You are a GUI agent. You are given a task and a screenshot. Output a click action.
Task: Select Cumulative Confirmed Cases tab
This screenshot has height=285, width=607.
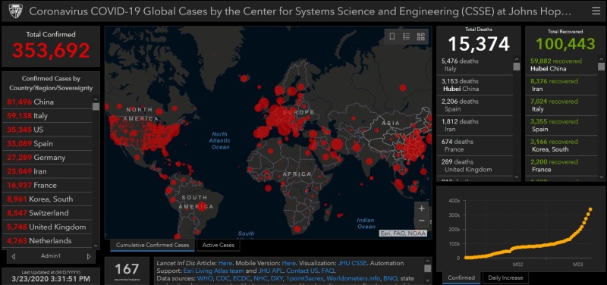[x=153, y=245]
